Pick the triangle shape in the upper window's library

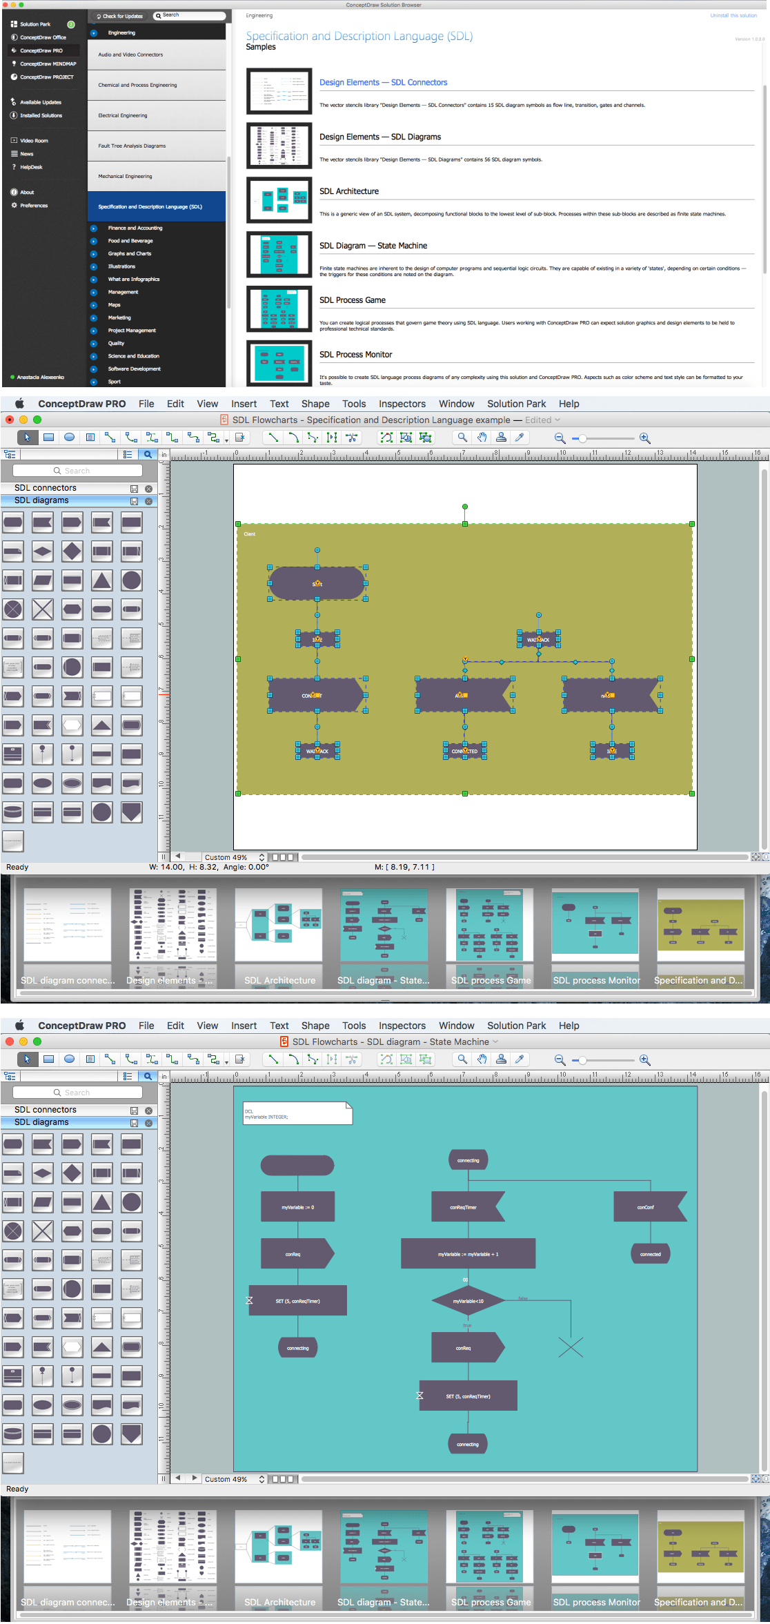click(x=102, y=580)
